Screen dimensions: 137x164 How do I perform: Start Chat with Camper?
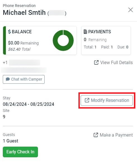pyautogui.click(x=24, y=79)
